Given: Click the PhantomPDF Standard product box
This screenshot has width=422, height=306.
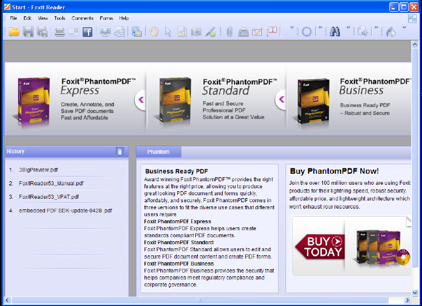Looking at the screenshot, I should click(x=175, y=101).
